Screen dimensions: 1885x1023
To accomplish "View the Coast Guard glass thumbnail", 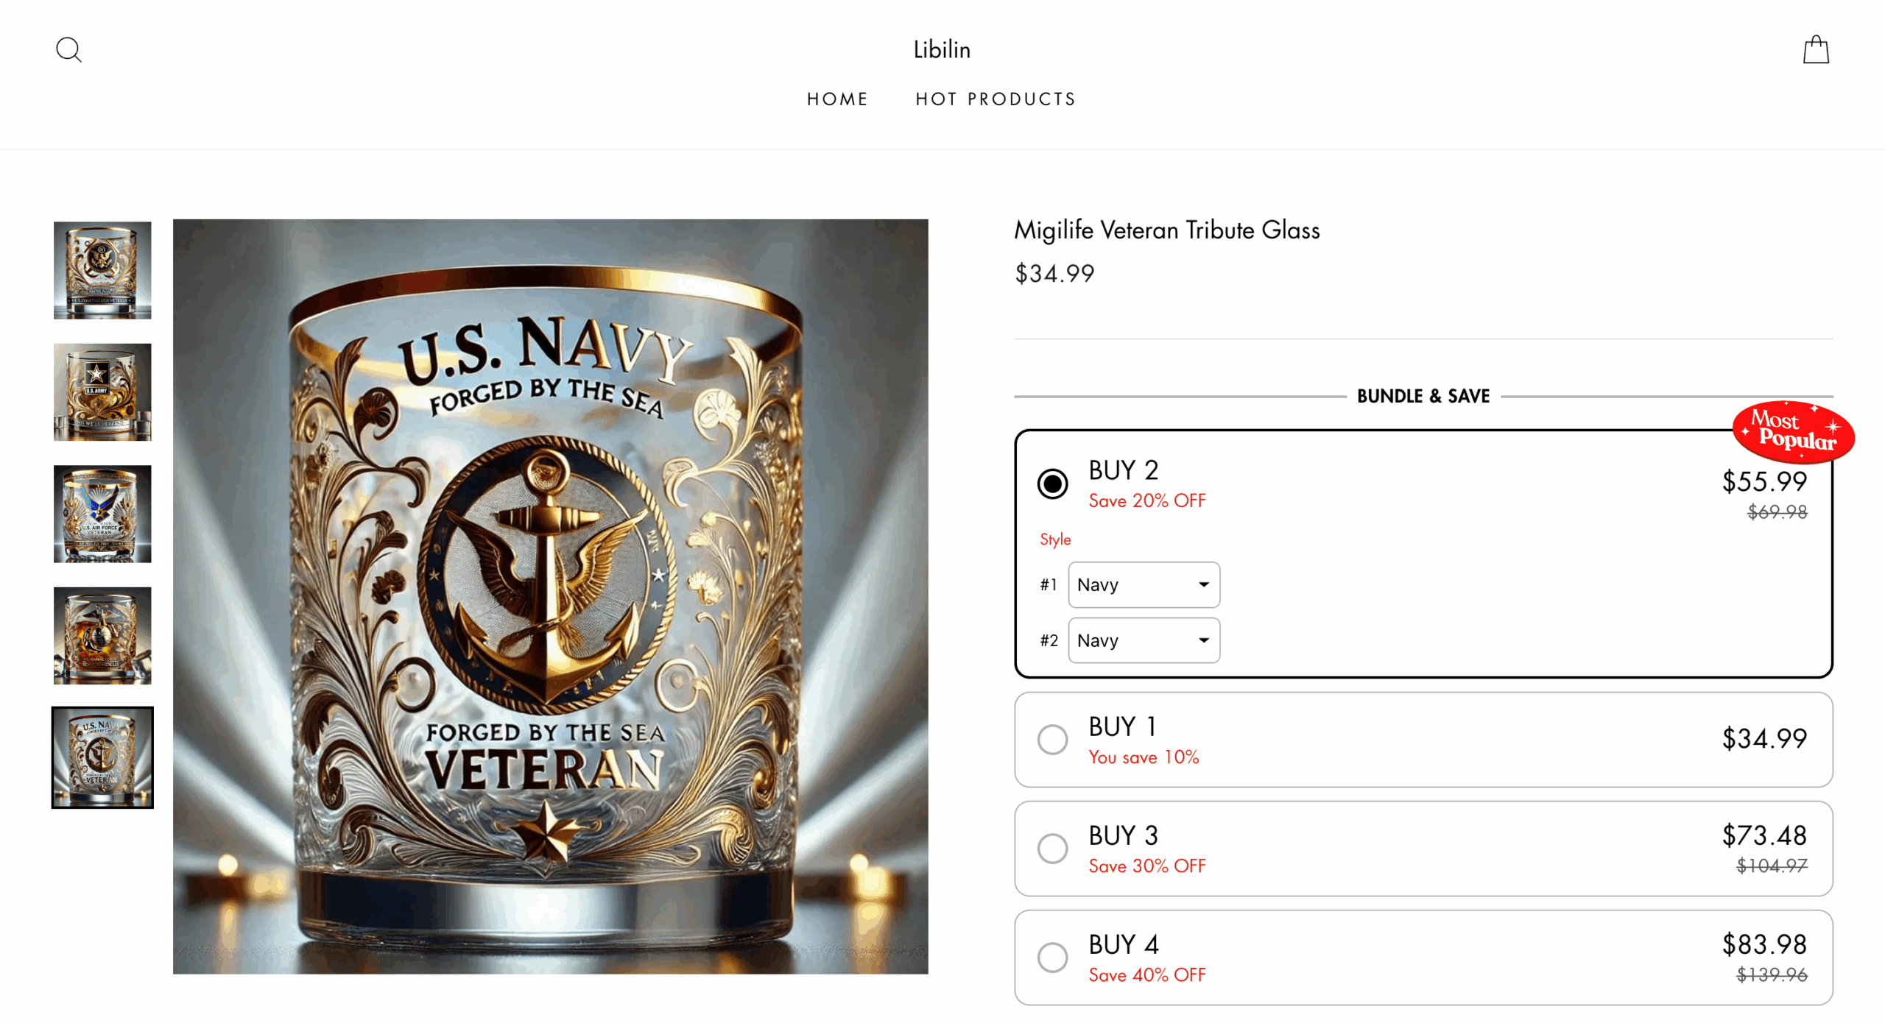I will point(102,270).
